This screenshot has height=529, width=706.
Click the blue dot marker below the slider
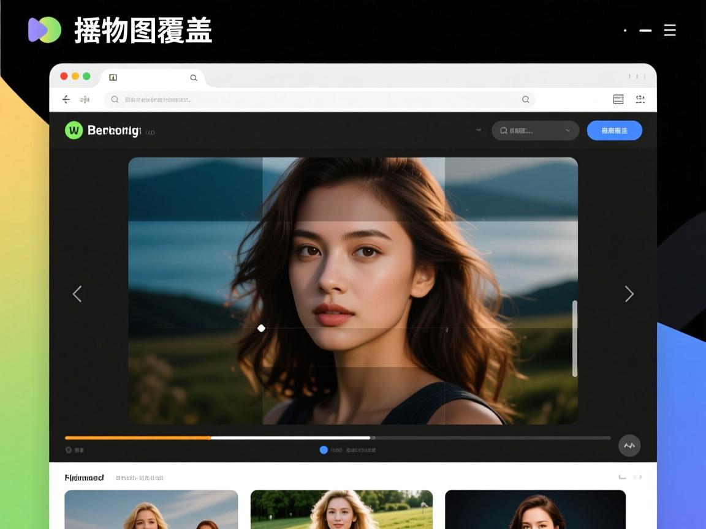[x=324, y=449]
